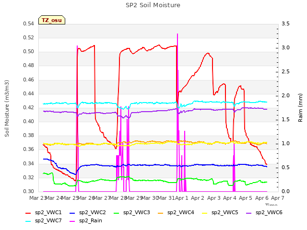
Task: Click the 0.32 left axis value
Action: click(29, 178)
